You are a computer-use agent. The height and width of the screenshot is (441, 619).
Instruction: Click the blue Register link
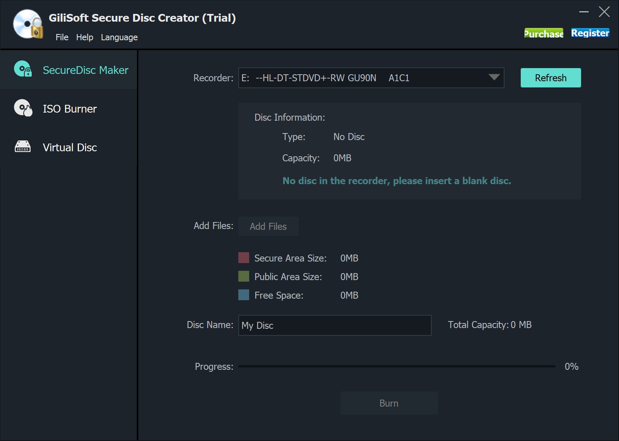590,33
